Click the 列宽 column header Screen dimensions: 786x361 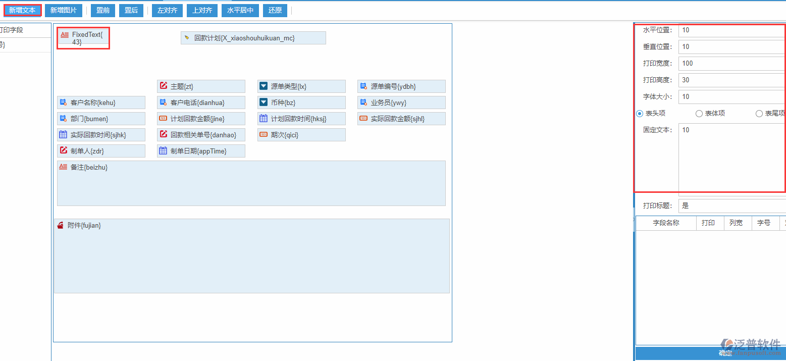[737, 223]
